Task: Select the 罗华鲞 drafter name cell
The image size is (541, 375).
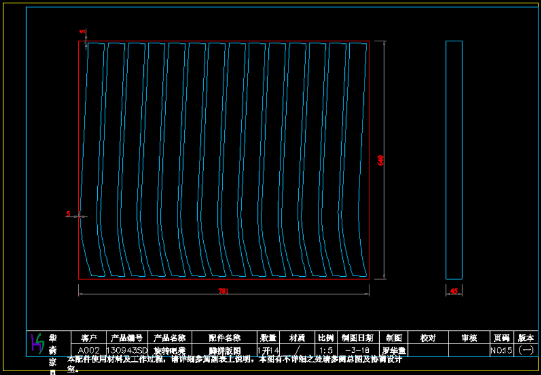Action: pyautogui.click(x=394, y=351)
